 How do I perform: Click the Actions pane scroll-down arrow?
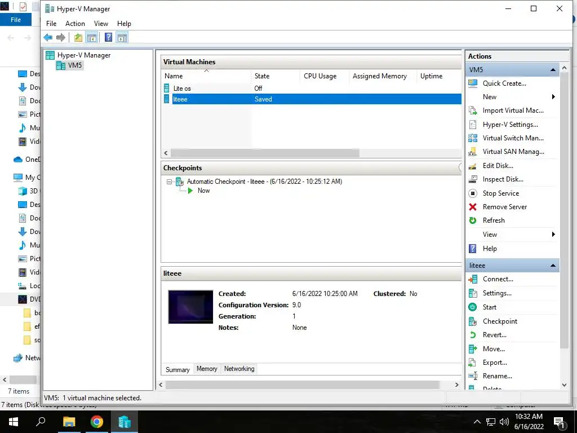tap(564, 385)
